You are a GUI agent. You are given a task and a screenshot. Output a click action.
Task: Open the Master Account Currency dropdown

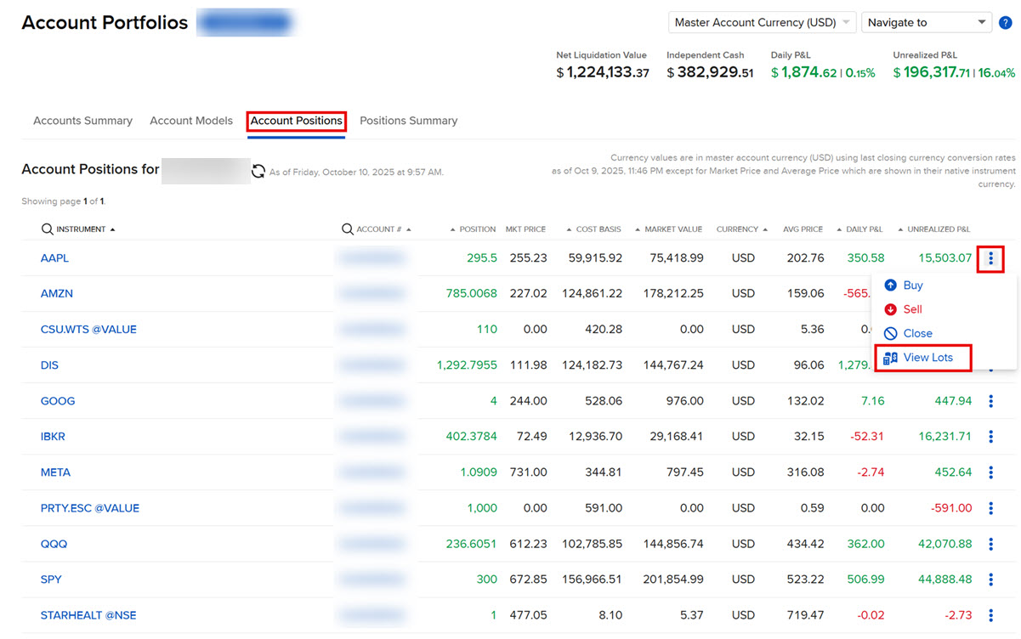point(761,23)
